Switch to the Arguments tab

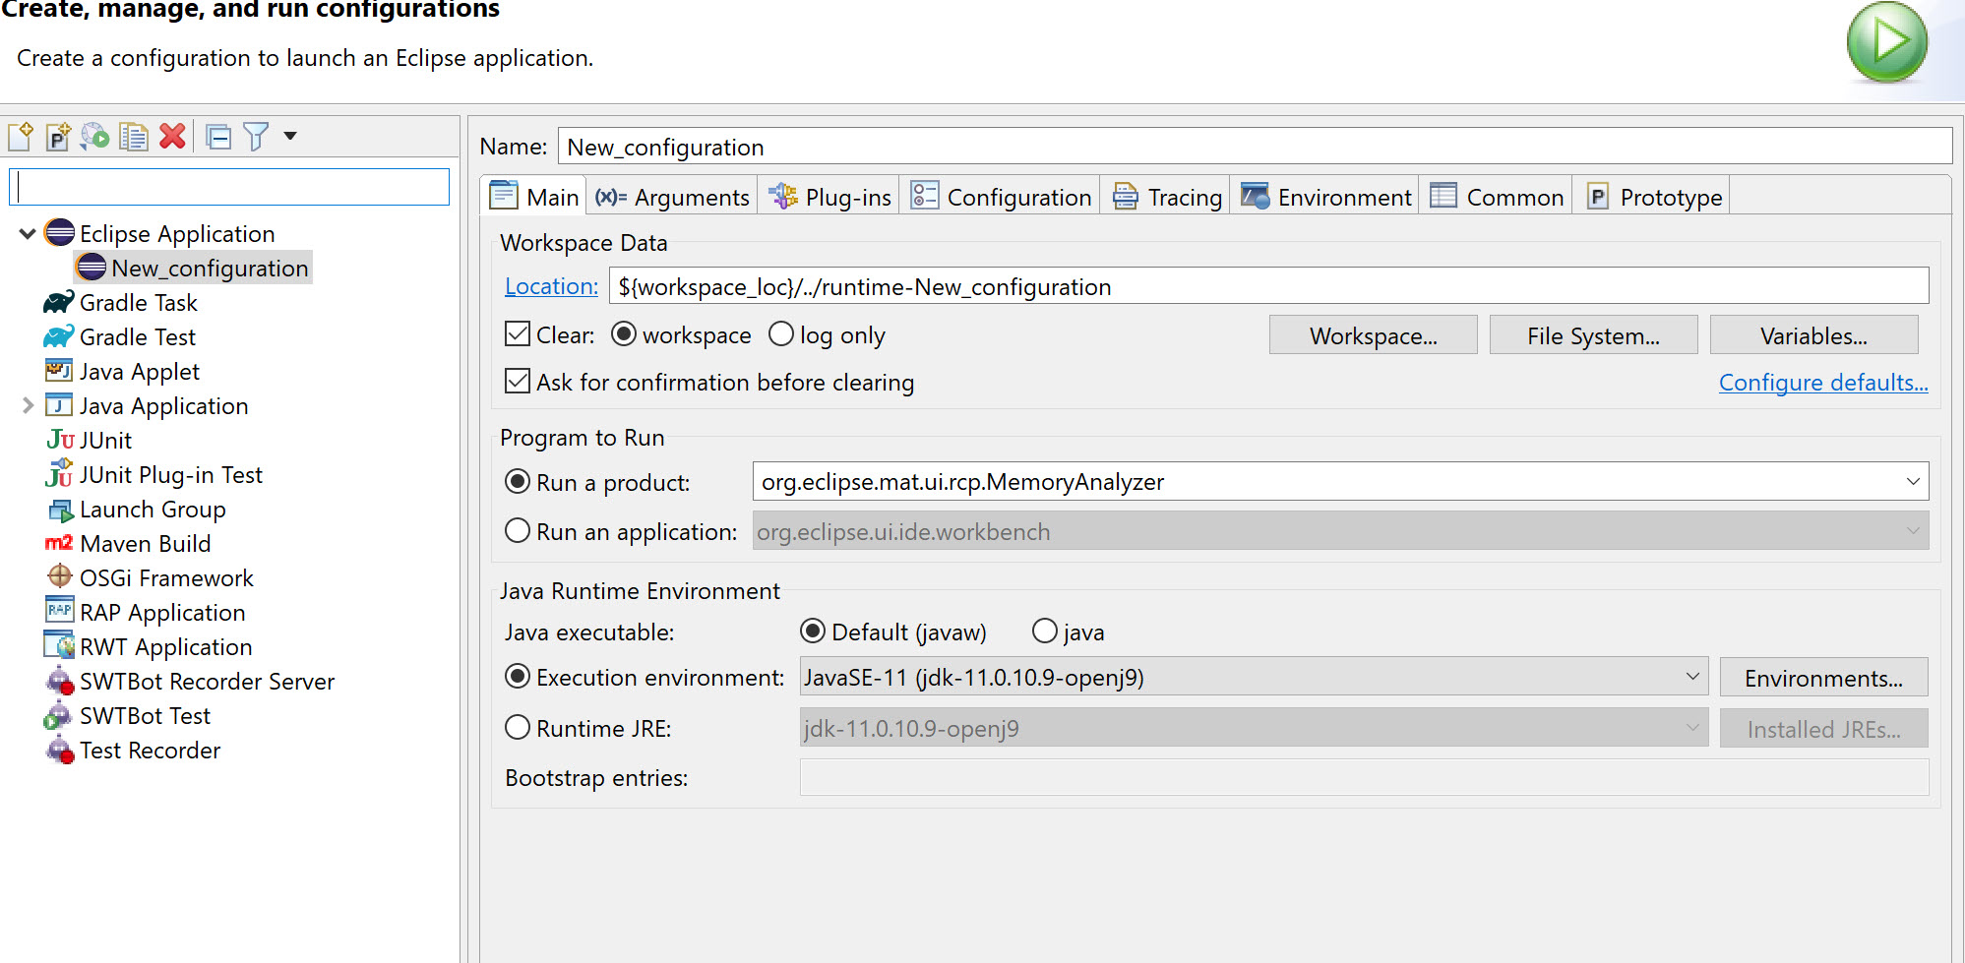(x=673, y=197)
